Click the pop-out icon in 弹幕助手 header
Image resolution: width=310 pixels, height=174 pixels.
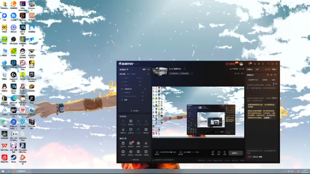(x=268, y=75)
